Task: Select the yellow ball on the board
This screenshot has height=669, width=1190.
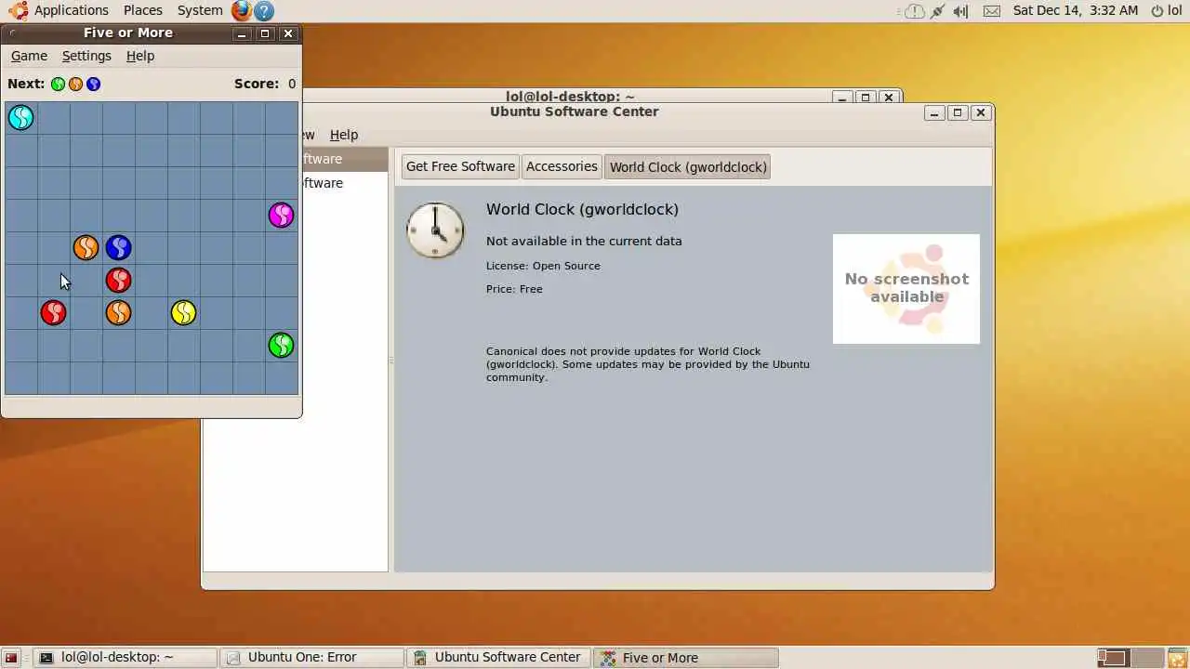Action: point(183,312)
